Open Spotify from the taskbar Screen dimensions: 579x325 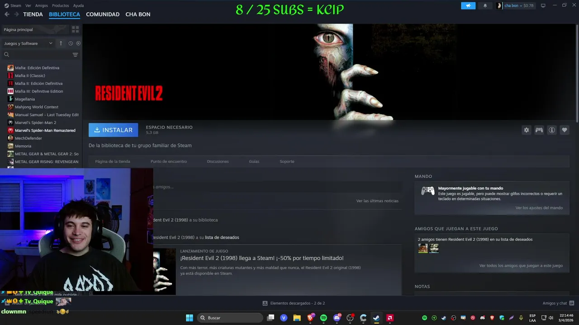tap(323, 318)
